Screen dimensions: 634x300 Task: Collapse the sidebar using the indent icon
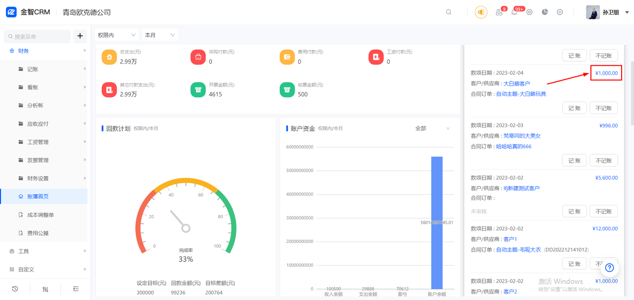tap(76, 289)
